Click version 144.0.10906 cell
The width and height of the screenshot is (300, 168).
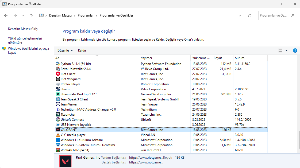(243, 120)
